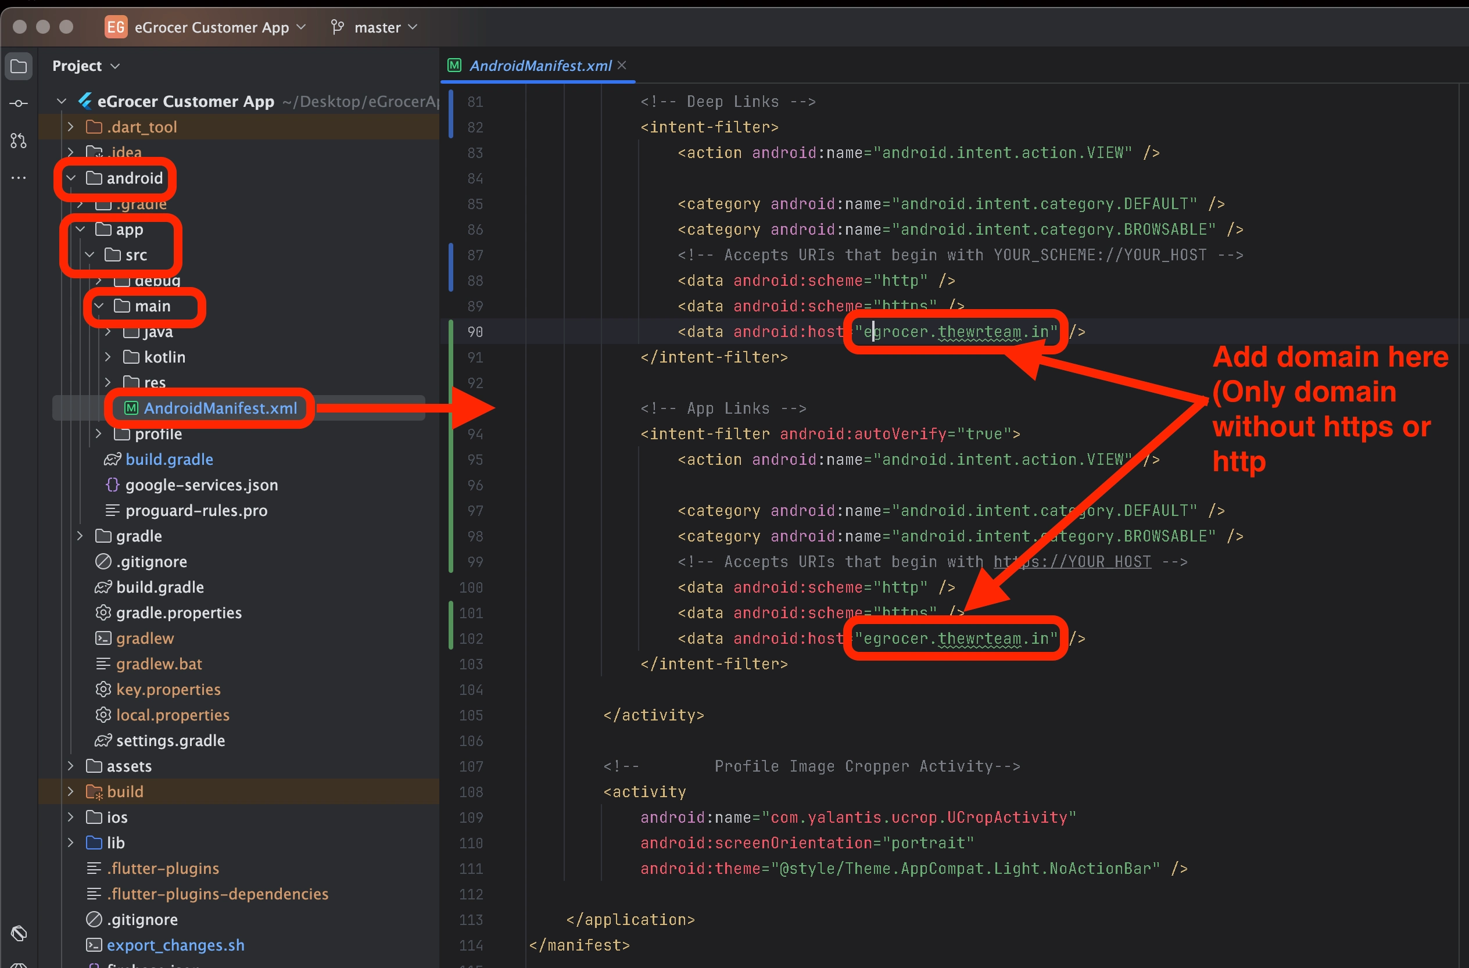
Task: Click the google-services.json braces file icon
Action: coord(112,485)
